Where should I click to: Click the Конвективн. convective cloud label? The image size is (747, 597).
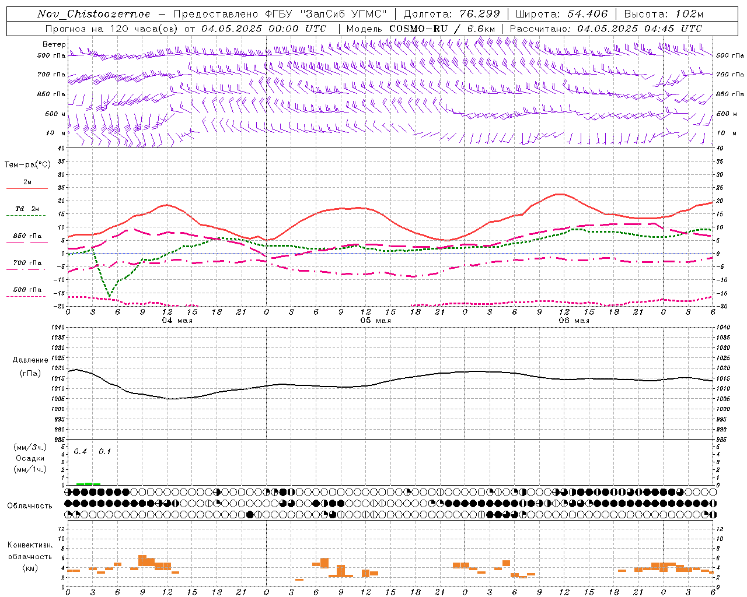30,545
